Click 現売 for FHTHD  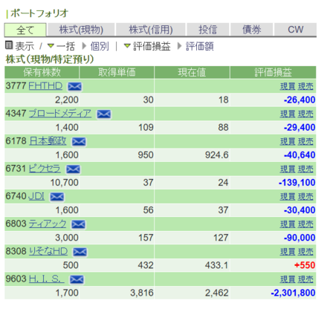[305, 86]
